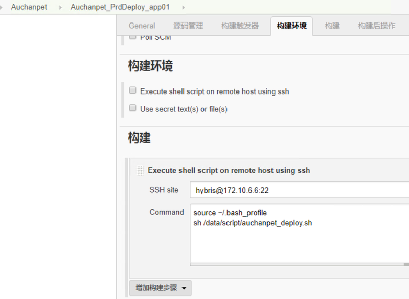Expand arrow after Auchanpet breadcrumb
The height and width of the screenshot is (299, 409).
pyautogui.click(x=60, y=8)
